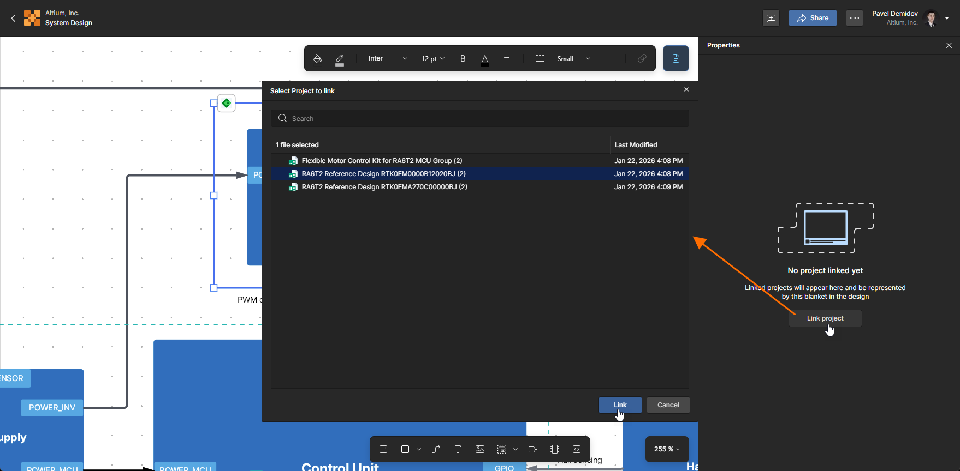The width and height of the screenshot is (960, 471).
Task: Select the port/tag shape tool
Action: (532, 449)
